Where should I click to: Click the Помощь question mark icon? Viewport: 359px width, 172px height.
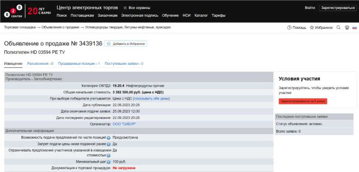289,28
